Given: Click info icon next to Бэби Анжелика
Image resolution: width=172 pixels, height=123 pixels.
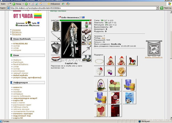Looking at the screenshot, I should (83, 17).
